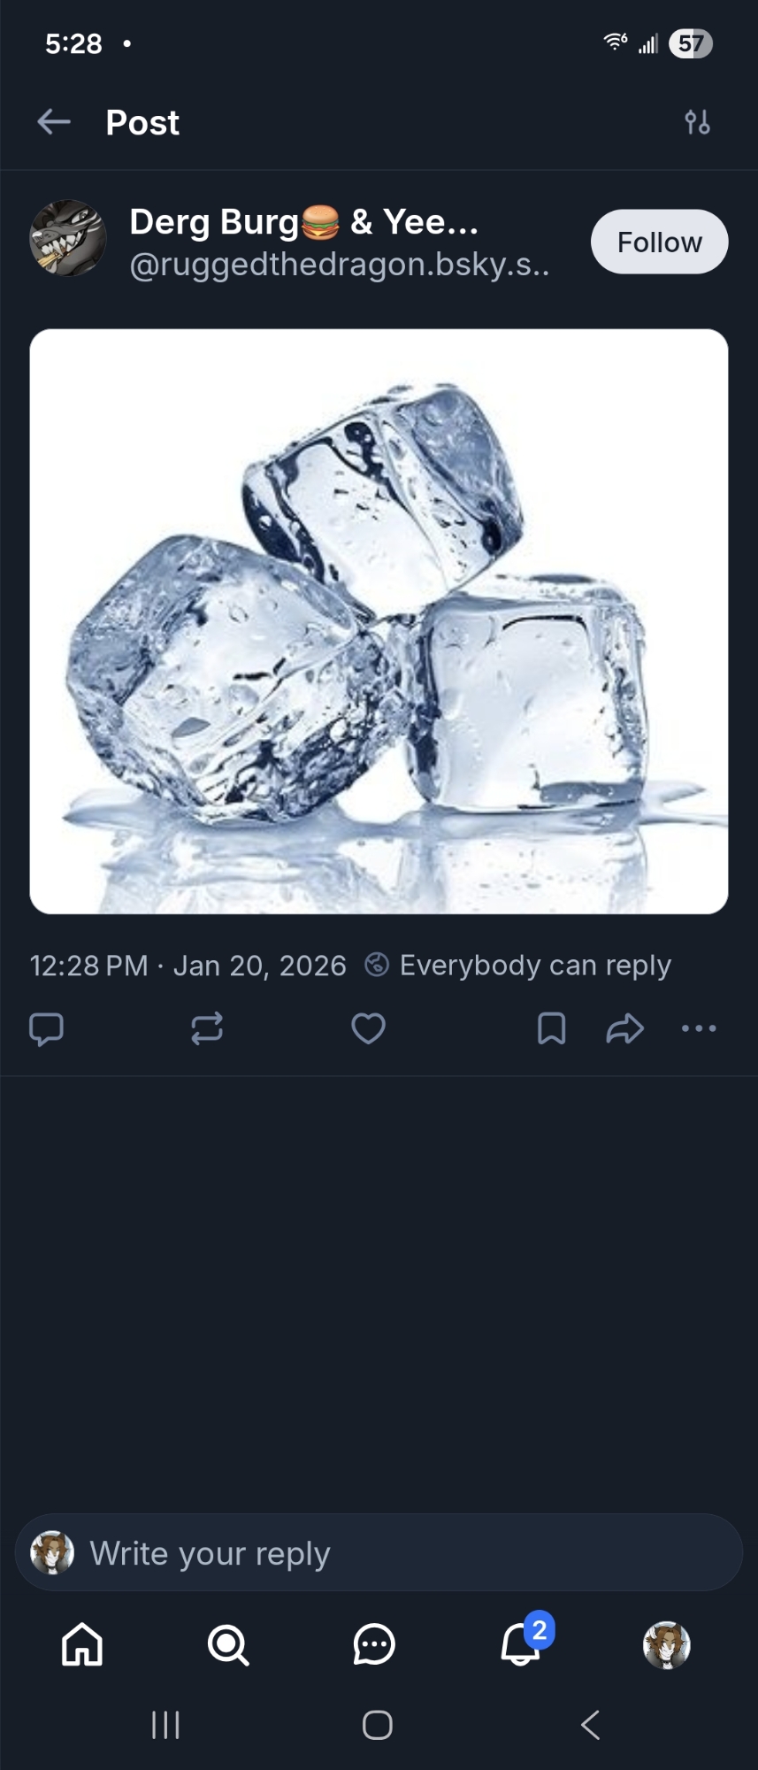Repost this post with the arrows icon
Viewport: 758px width, 1770px height.
pyautogui.click(x=207, y=1028)
